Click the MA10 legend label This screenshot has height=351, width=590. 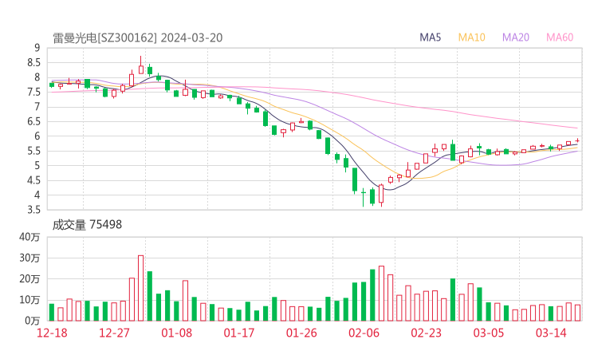[471, 37]
